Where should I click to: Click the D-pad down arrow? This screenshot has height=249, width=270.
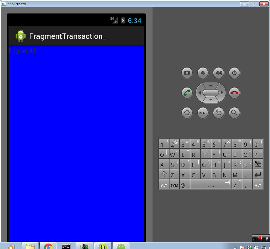(x=211, y=100)
